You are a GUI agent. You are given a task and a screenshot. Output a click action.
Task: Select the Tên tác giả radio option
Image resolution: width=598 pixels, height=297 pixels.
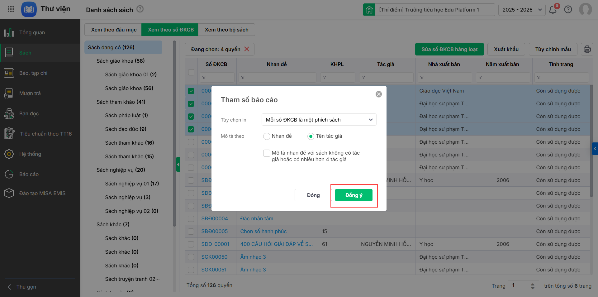311,136
